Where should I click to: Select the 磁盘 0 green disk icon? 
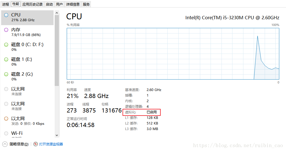point(6,45)
